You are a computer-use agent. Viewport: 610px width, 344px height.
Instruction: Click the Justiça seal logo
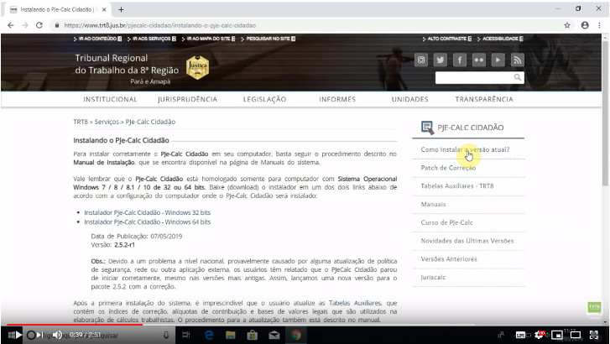point(197,67)
